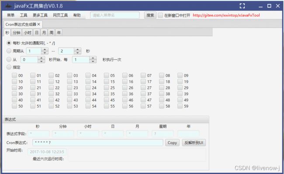
Task: Check the 18 second checkbox
Action: point(162,82)
